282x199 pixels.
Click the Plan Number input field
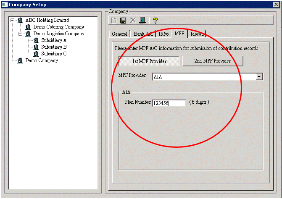point(169,103)
